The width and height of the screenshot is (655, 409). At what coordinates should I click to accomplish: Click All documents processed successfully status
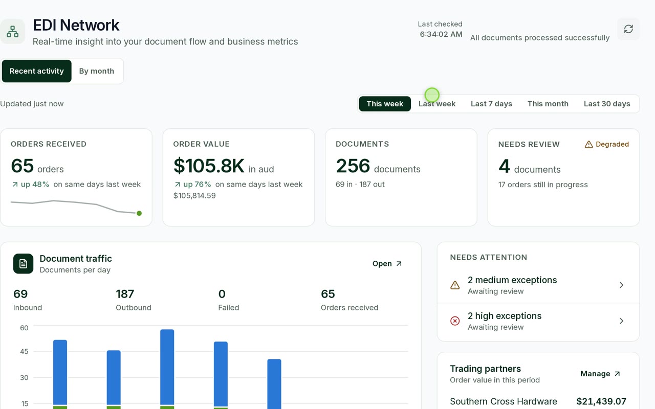click(540, 38)
